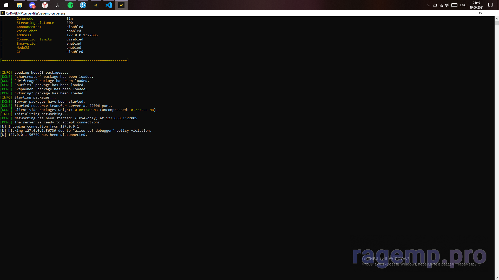Show hidden system tray icons

pos(429,5)
